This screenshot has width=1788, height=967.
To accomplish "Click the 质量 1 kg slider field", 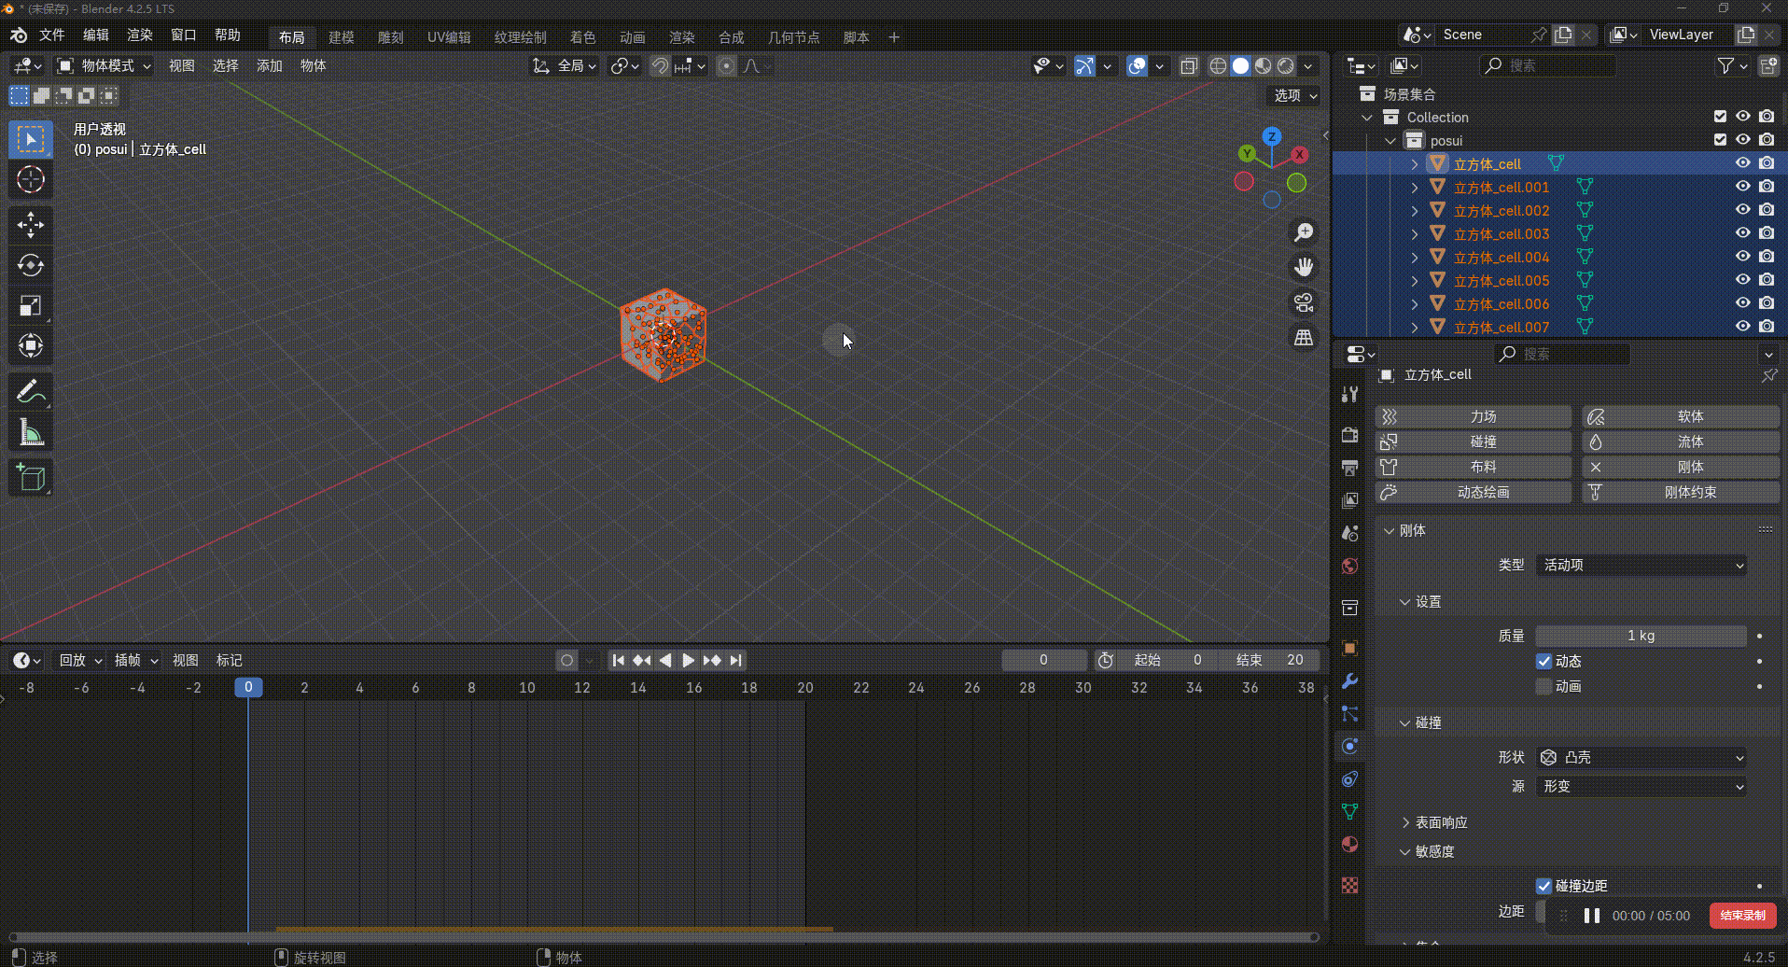I will click(1641, 636).
